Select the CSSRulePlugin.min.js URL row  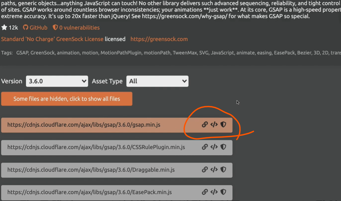[117, 148]
